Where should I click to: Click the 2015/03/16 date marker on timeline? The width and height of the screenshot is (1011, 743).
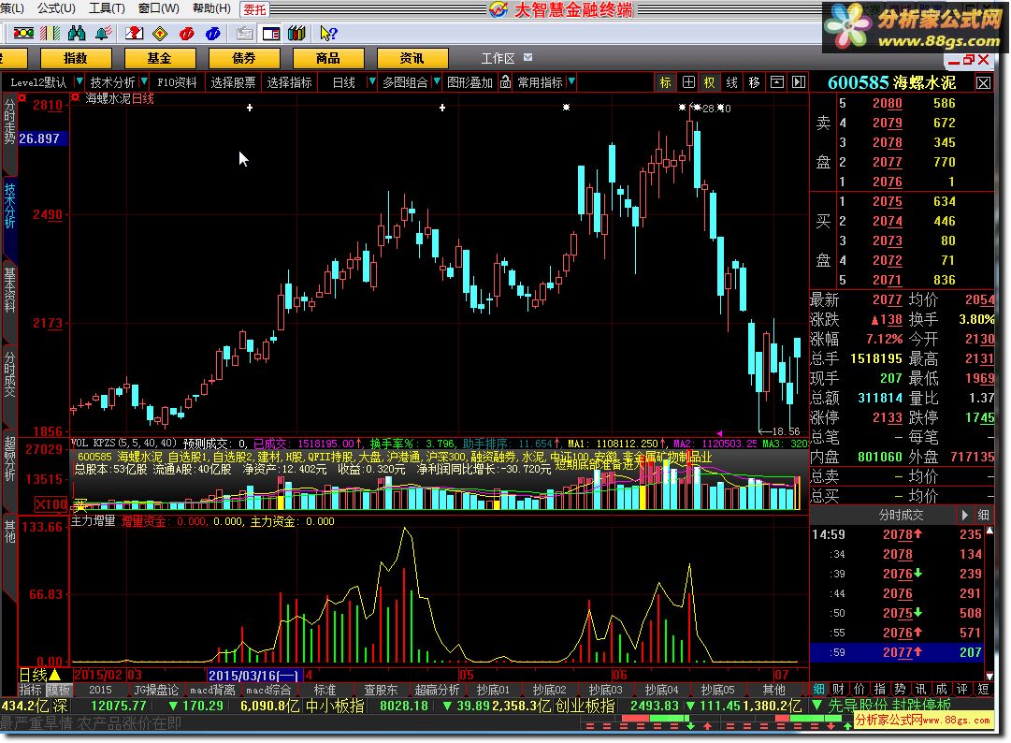[254, 675]
